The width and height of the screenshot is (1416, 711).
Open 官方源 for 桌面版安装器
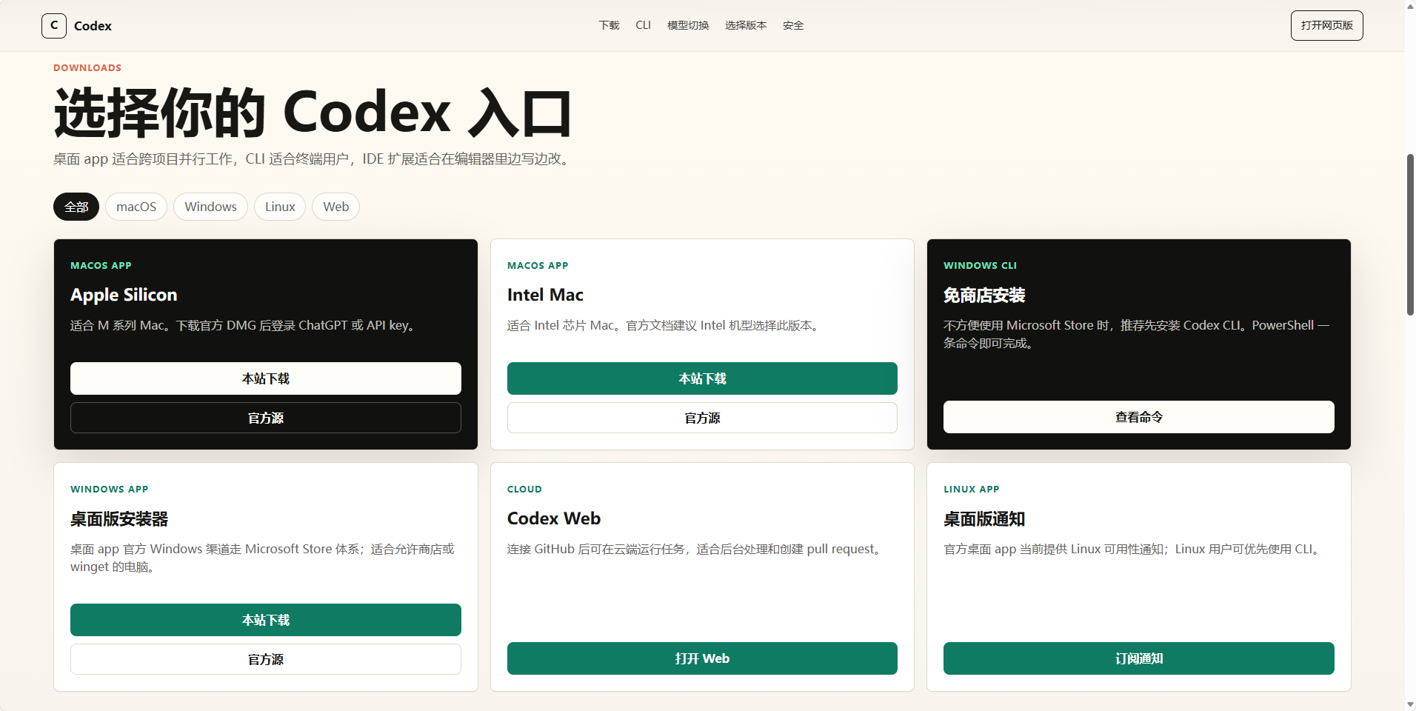(x=266, y=659)
